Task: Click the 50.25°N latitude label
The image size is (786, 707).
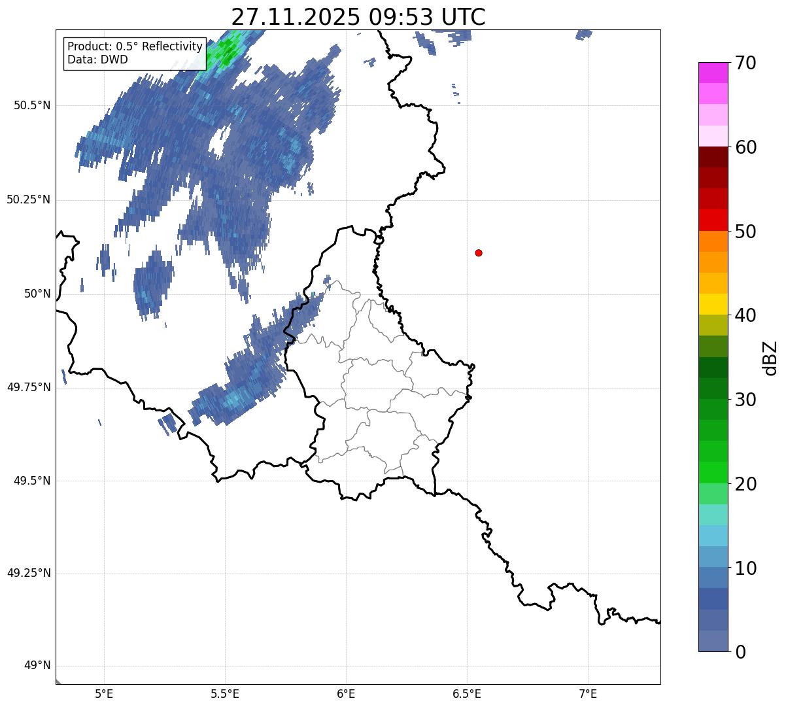Action: pos(28,199)
